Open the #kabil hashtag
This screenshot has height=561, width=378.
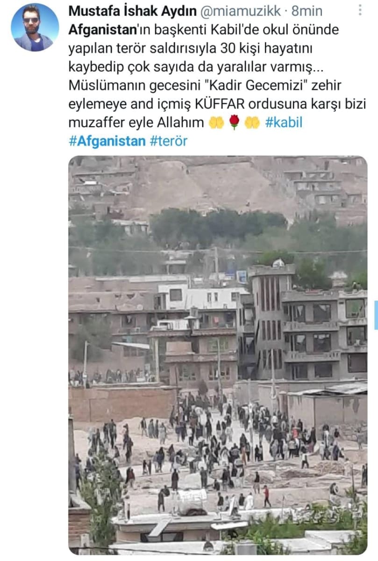(x=284, y=123)
